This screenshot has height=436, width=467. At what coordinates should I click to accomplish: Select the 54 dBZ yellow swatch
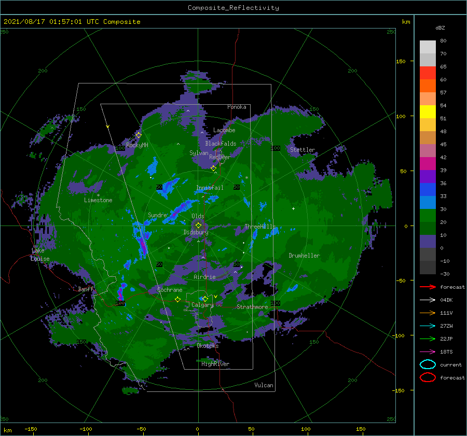point(428,111)
